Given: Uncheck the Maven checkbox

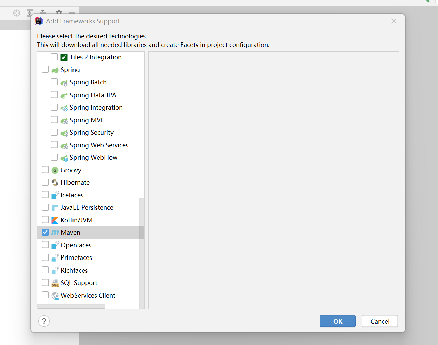Looking at the screenshot, I should [x=45, y=232].
